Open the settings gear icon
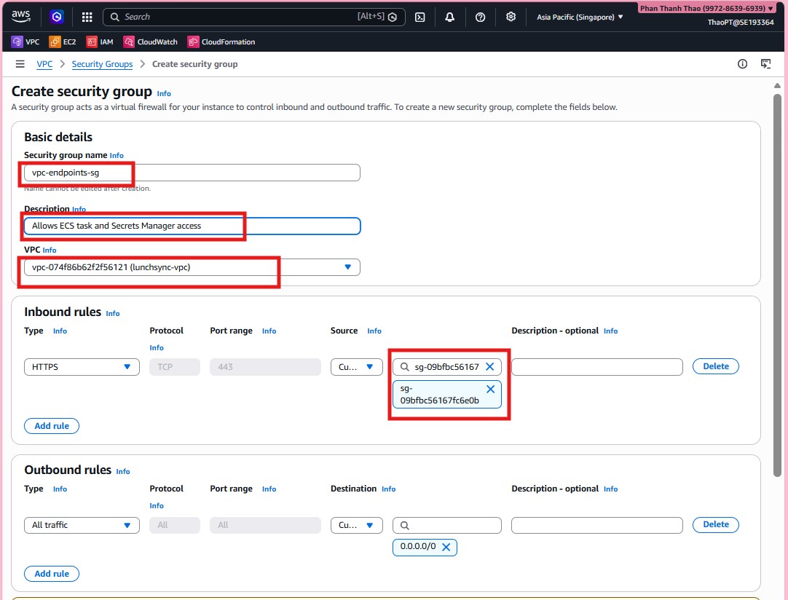The width and height of the screenshot is (788, 600). point(511,17)
